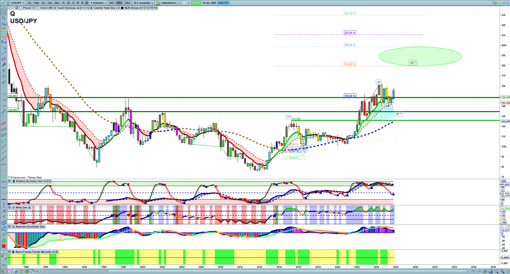The height and width of the screenshot is (274, 510).
Task: Click the scrollbar right arrow
Action: pos(468,271)
